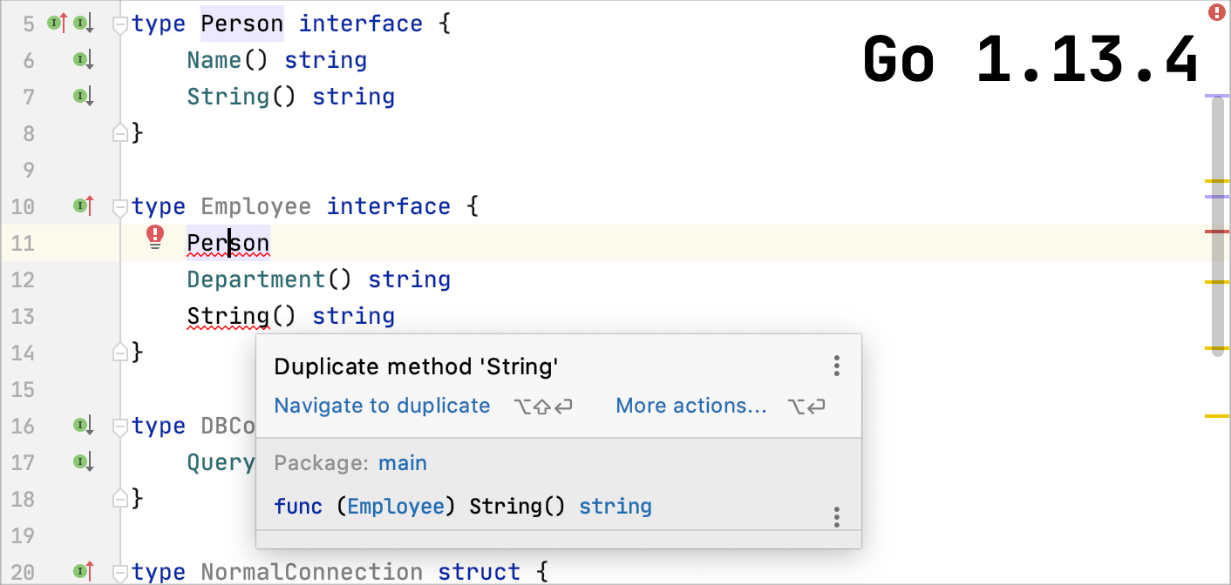Click the Person type name on line 5
This screenshot has width=1231, height=585.
[x=242, y=24]
